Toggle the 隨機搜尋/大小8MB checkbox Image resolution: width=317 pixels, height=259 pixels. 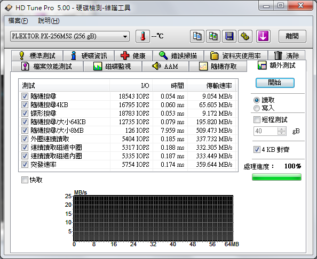[25, 131]
